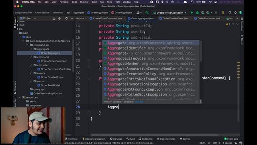Click line 28 in the gutter
Screen dimensions: 257x145
78,107
